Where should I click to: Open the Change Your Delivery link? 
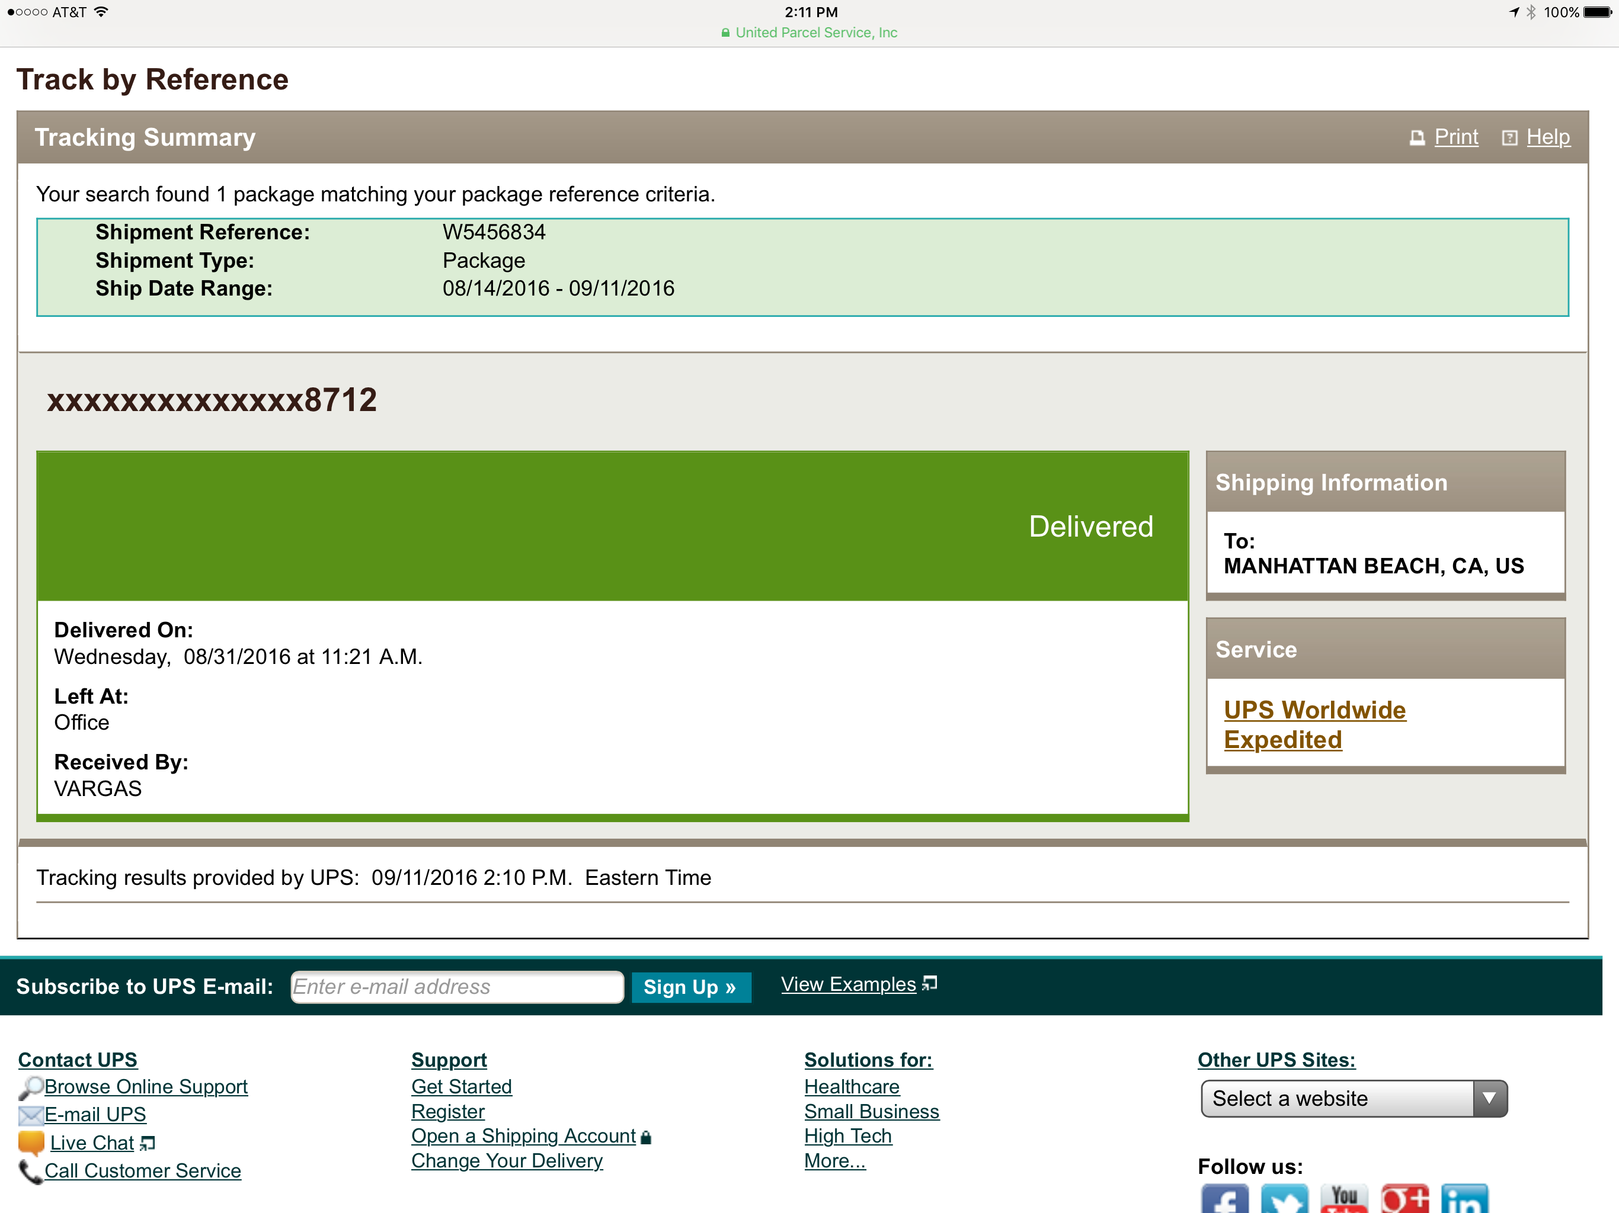[507, 1160]
